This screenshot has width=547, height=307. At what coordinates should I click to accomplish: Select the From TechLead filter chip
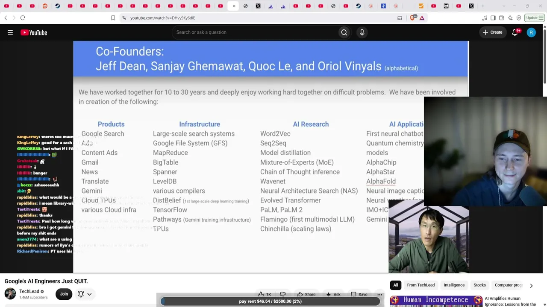tap(421, 285)
